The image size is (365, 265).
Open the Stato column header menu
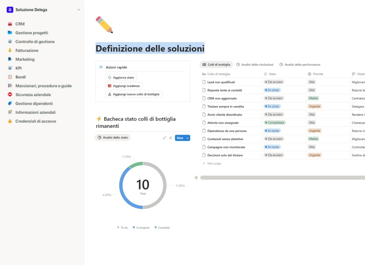pos(272,74)
